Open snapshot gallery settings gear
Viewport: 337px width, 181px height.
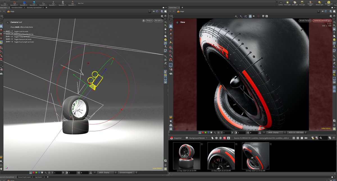pos(229,138)
